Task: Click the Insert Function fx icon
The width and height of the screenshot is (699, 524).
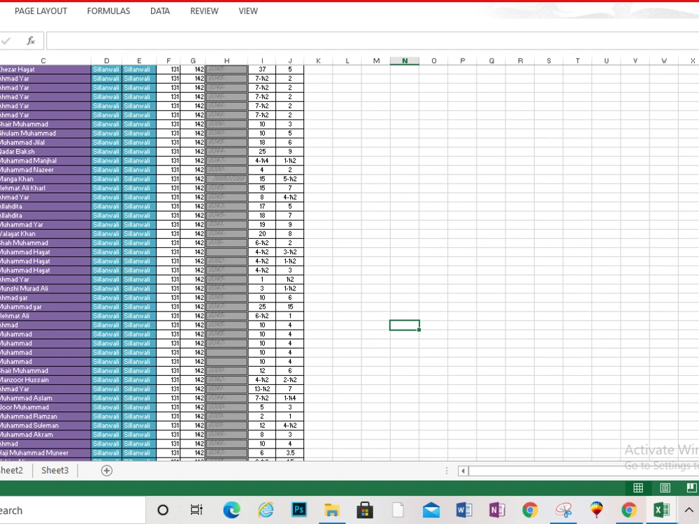Action: [31, 41]
